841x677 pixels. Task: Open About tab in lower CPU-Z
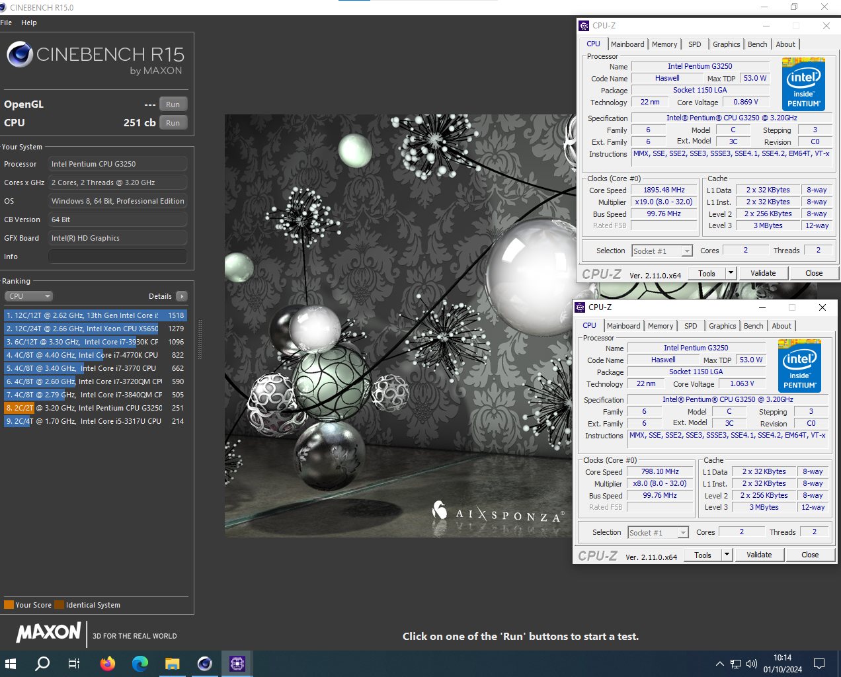pos(781,326)
